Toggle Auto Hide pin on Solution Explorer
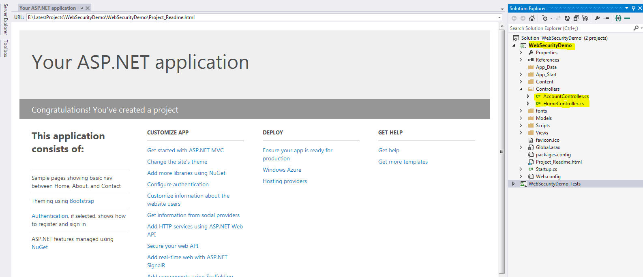Image resolution: width=643 pixels, height=277 pixels. coord(633,8)
